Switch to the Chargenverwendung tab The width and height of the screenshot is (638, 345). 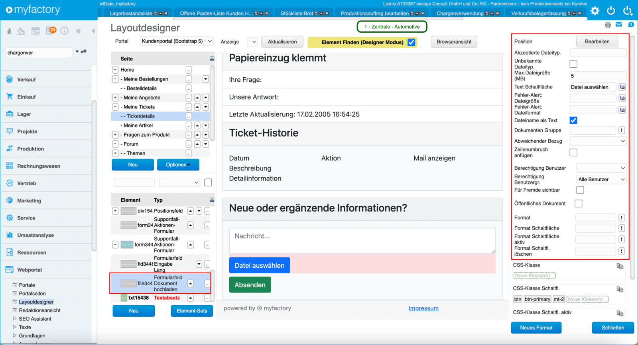(x=459, y=14)
